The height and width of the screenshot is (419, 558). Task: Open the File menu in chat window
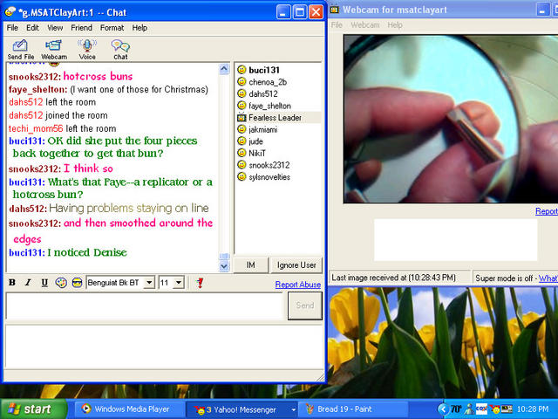[12, 28]
